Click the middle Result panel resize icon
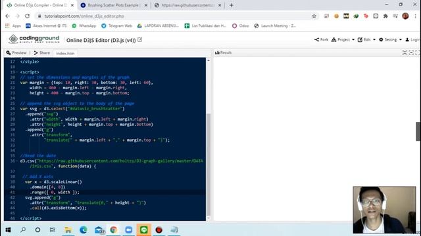This screenshot has width=421, height=236. tap(411, 52)
